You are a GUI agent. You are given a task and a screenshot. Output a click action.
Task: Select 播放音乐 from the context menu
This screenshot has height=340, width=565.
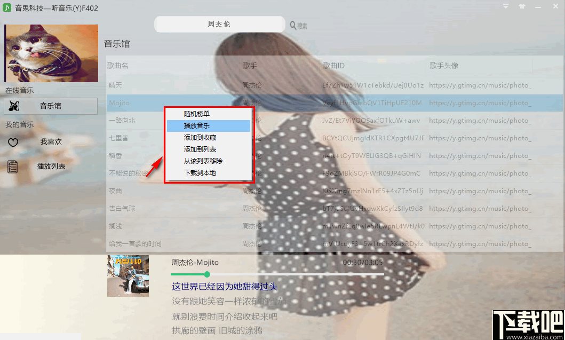(x=196, y=125)
